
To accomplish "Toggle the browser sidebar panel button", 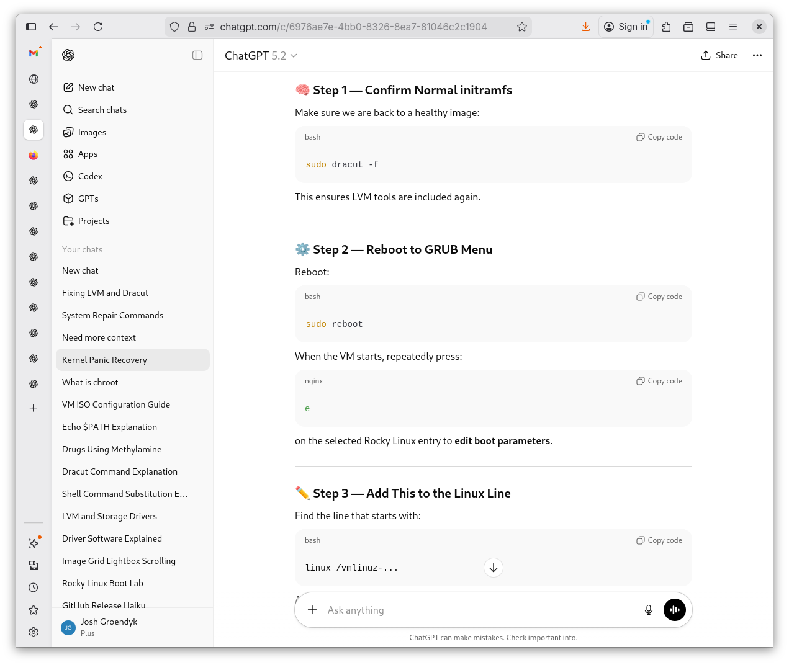I will [31, 27].
